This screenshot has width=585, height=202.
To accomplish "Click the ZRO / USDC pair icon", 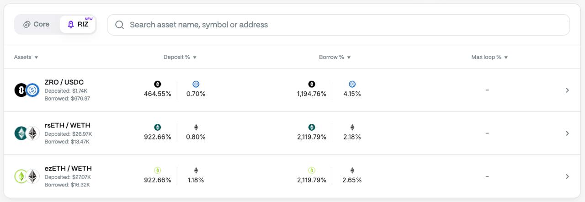I will [27, 90].
